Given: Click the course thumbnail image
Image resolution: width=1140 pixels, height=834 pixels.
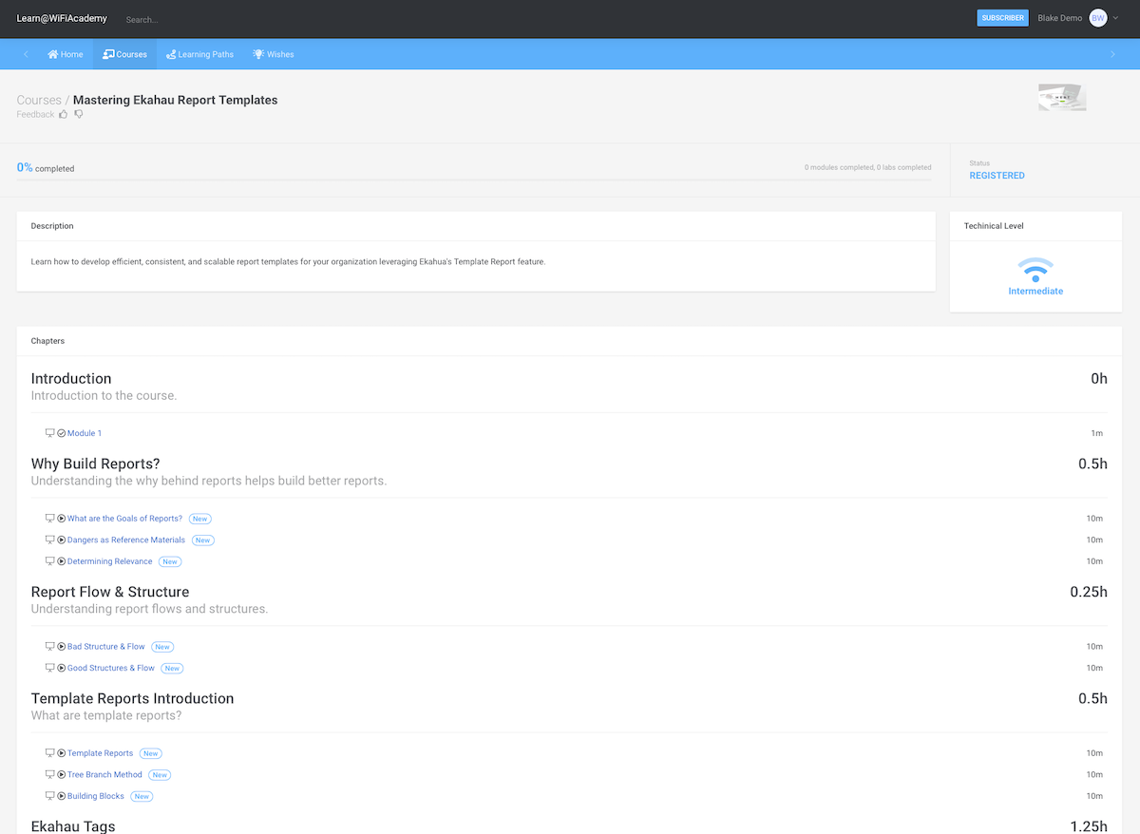Looking at the screenshot, I should (1062, 97).
